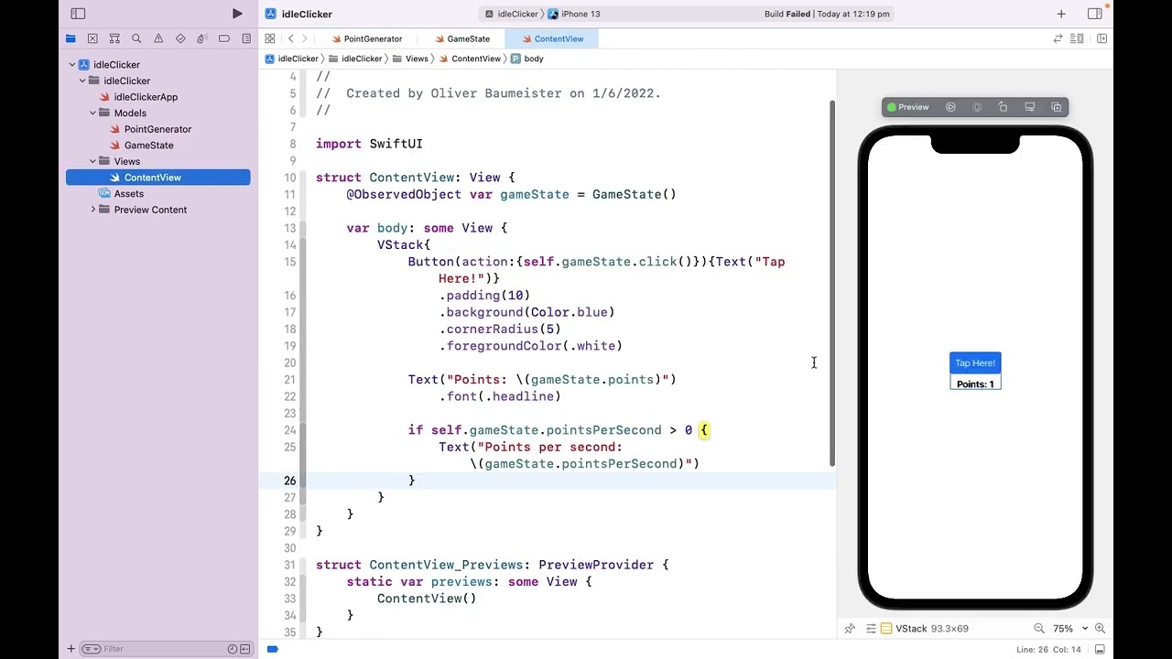Click the code editor vertical scrollbar
Image resolution: width=1172 pixels, height=659 pixels.
click(832, 284)
